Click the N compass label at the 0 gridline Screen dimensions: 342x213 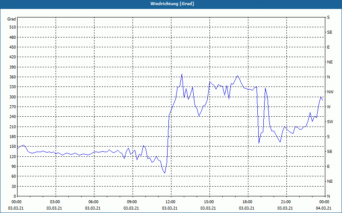(x=328, y=196)
